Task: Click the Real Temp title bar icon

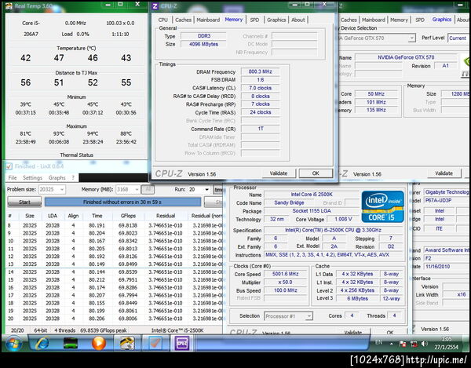Action: pyautogui.click(x=9, y=5)
